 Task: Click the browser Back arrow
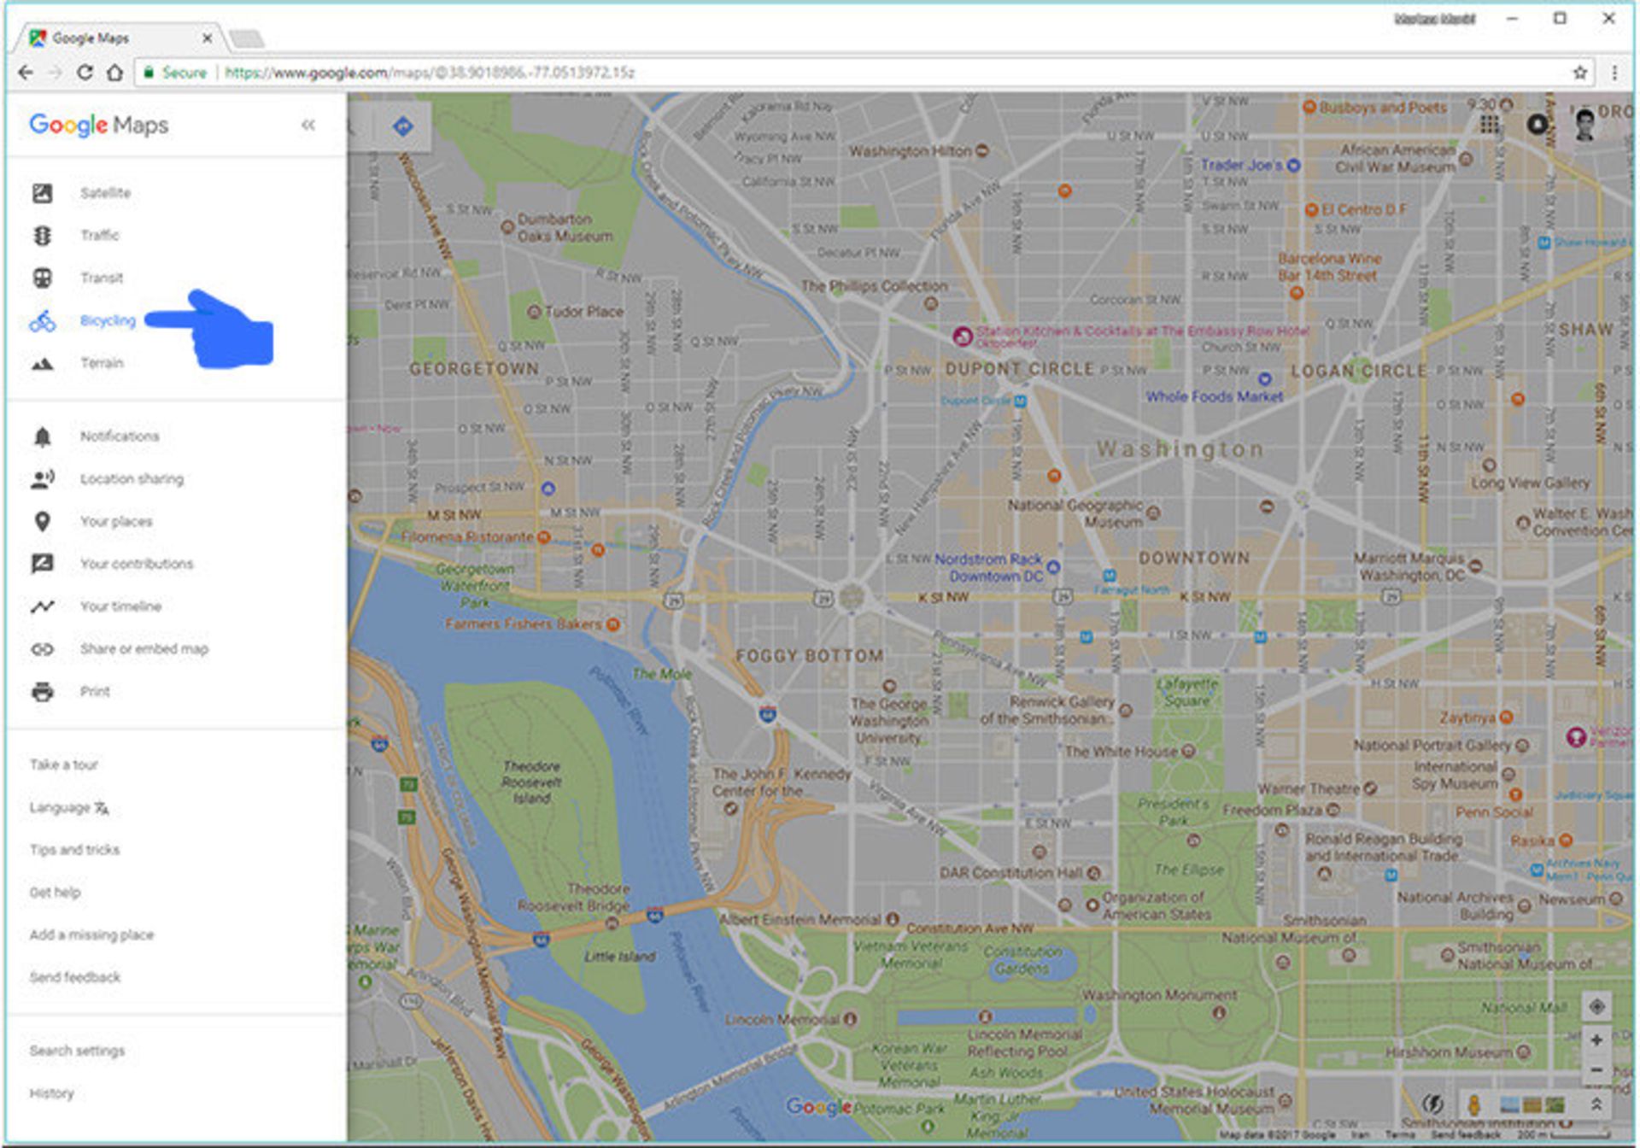26,73
